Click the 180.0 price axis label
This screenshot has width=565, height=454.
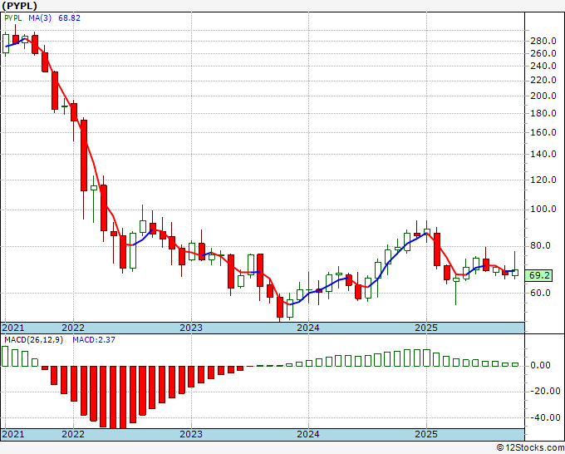[543, 113]
